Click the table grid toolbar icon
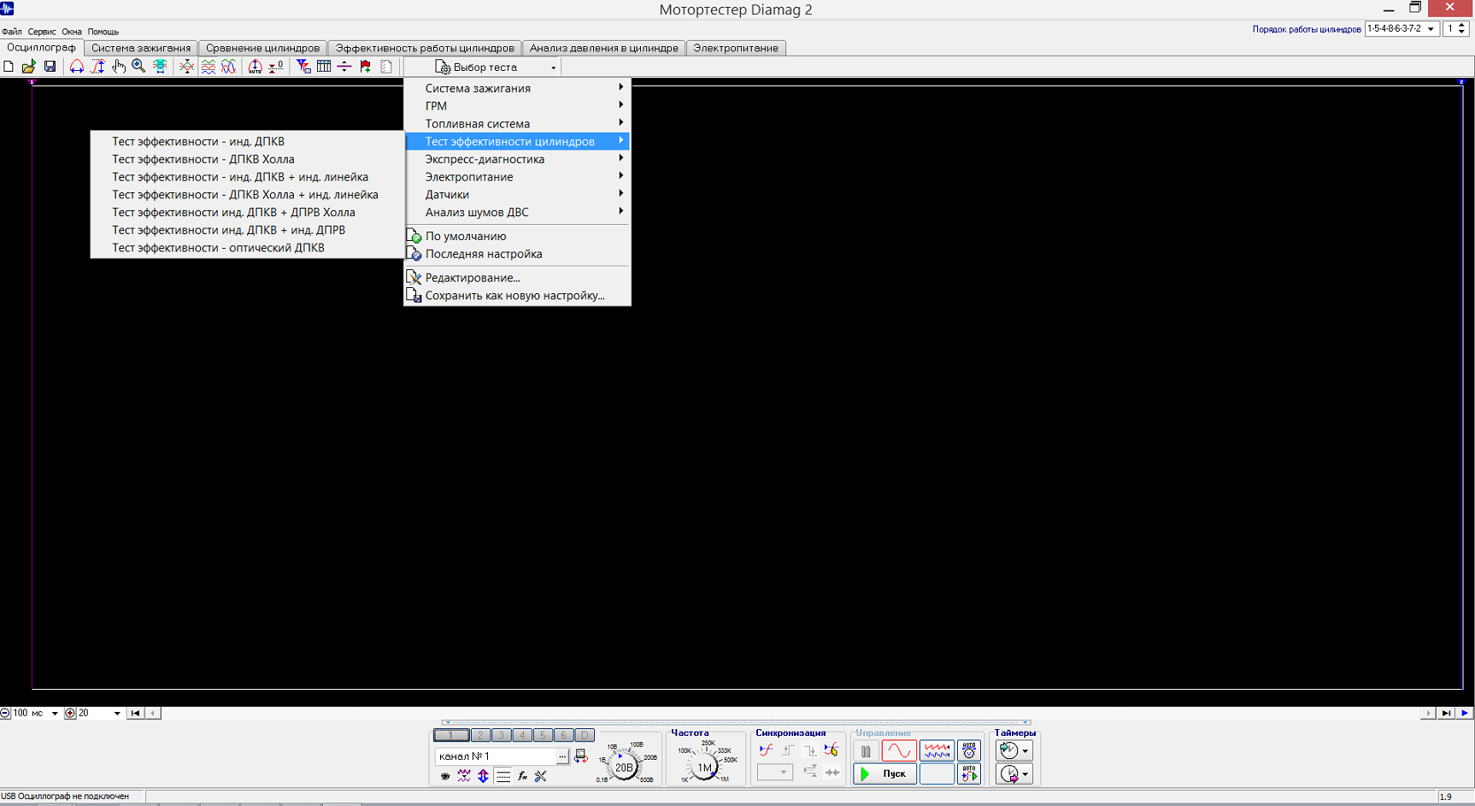1475x806 pixels. point(324,67)
